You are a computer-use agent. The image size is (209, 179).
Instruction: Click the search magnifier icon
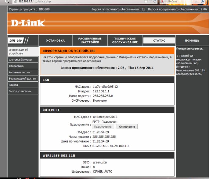pos(203,1)
